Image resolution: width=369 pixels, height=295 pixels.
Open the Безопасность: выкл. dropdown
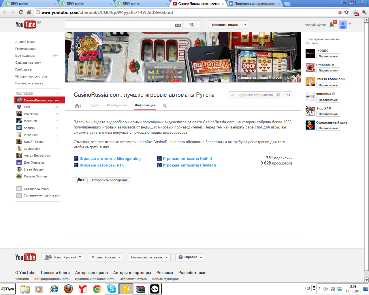(x=149, y=257)
